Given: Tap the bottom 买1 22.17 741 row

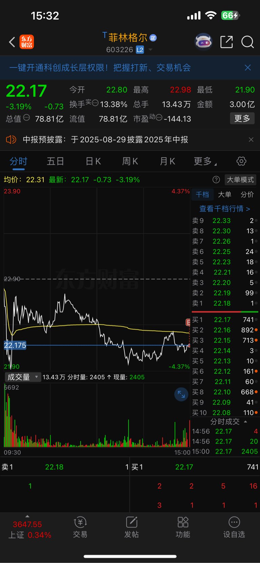Looking at the screenshot, I should click(x=195, y=467).
